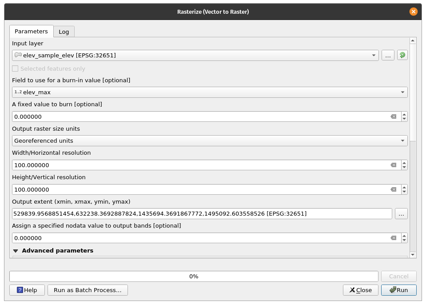
Task: Expand the burn-in field elev_max dropdown
Action: pos(210,92)
